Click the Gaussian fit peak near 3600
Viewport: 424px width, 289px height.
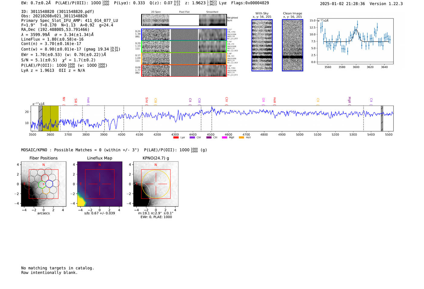click(x=356, y=30)
